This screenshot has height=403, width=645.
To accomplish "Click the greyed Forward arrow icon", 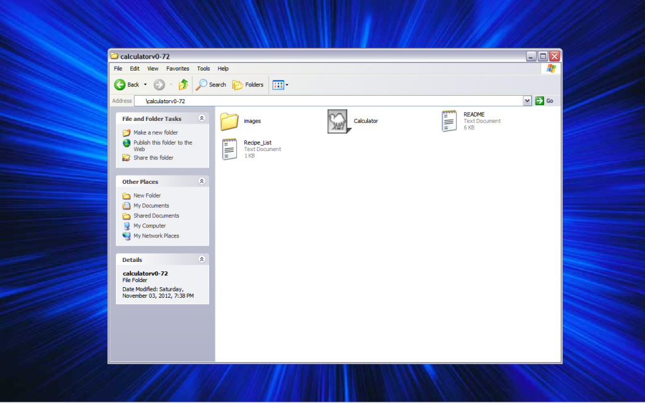I will click(x=159, y=85).
